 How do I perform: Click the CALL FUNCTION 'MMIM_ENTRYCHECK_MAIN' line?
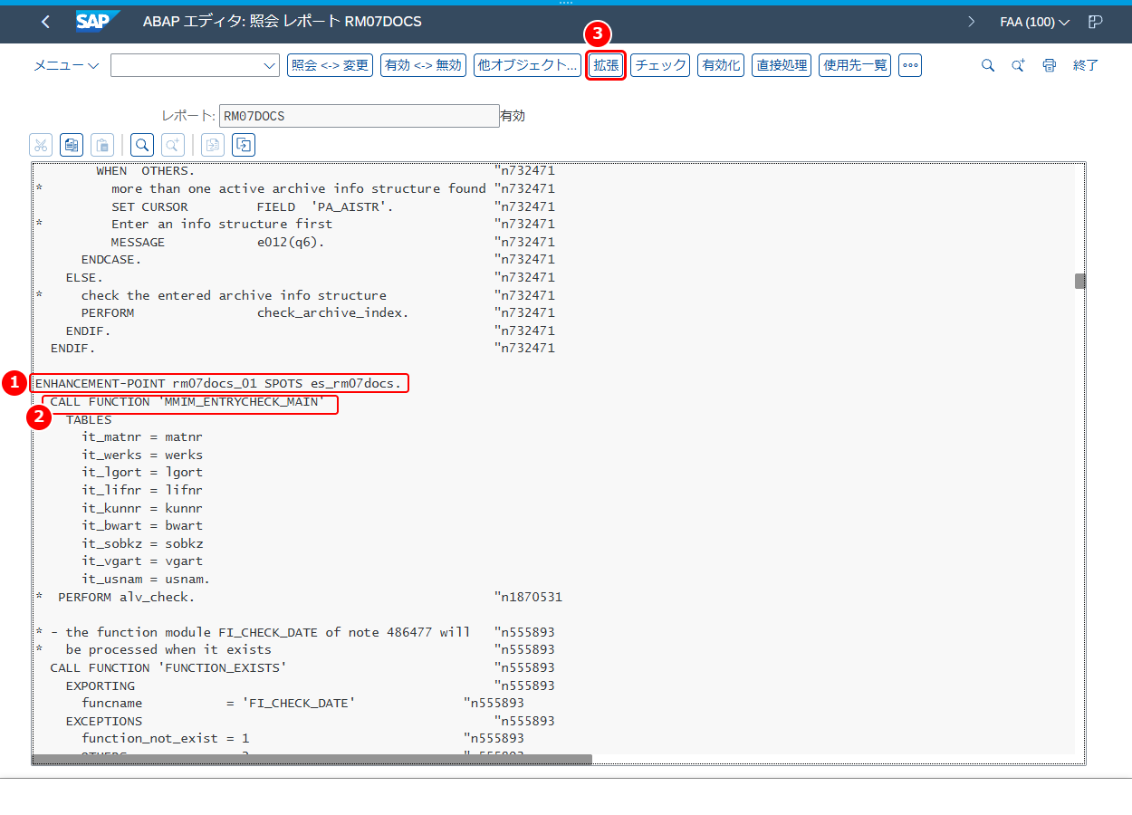click(187, 401)
